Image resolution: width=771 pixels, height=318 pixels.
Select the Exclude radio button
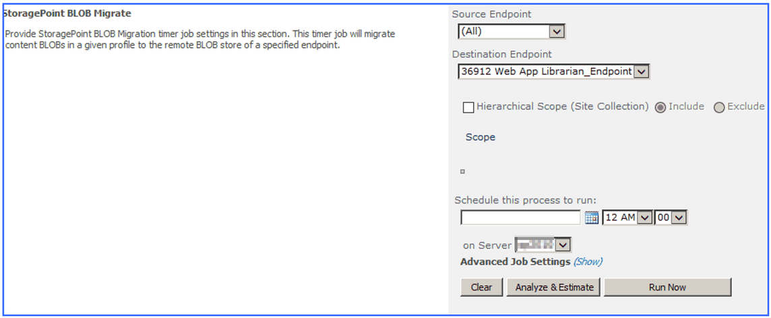(x=719, y=107)
